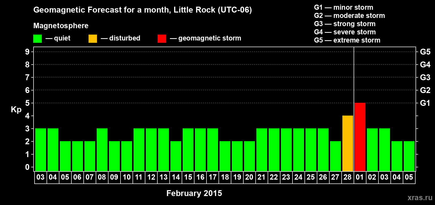Click the chart title Geomagnetic Forecast
Viewport: 435px width, 205px height.
pos(143,10)
